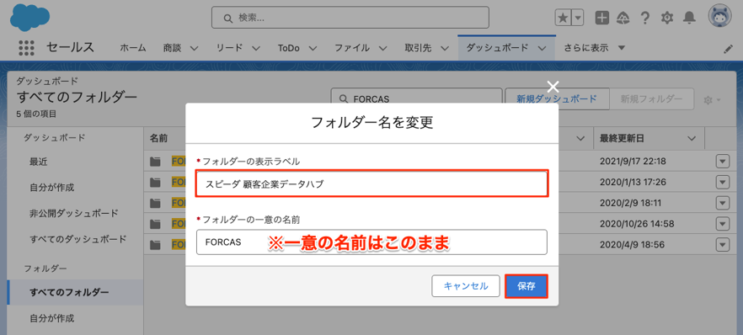
Task: Click the folder icon in the 2020/10/26 row
Action: coord(155,223)
